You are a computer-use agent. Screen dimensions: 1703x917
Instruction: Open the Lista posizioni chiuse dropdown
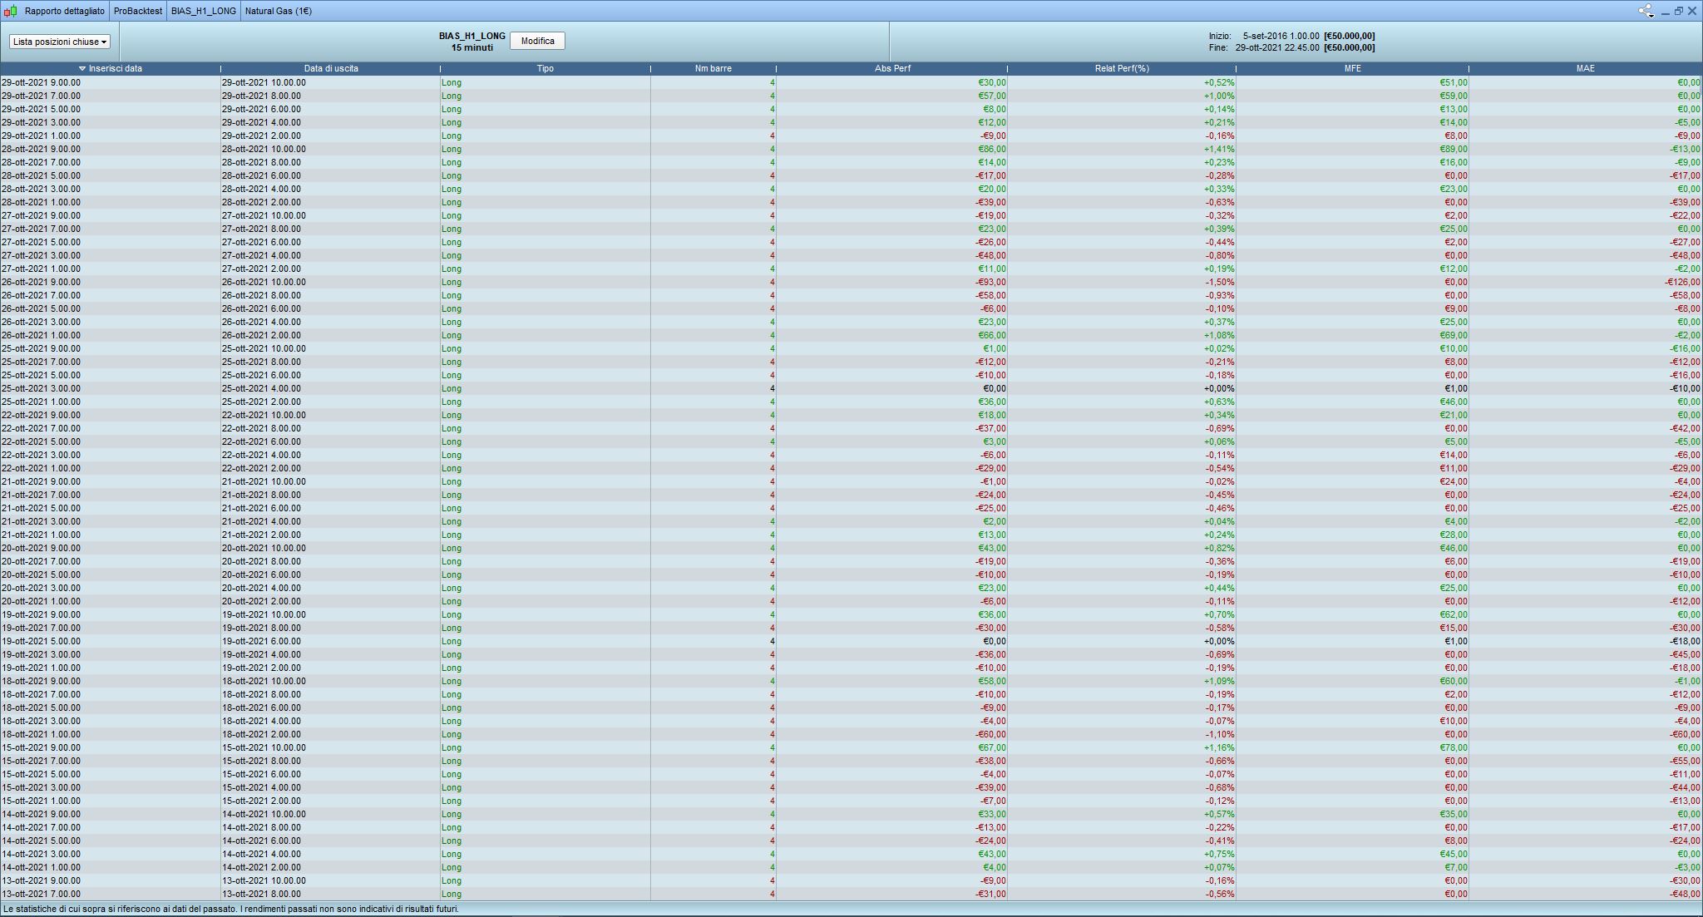coord(60,42)
